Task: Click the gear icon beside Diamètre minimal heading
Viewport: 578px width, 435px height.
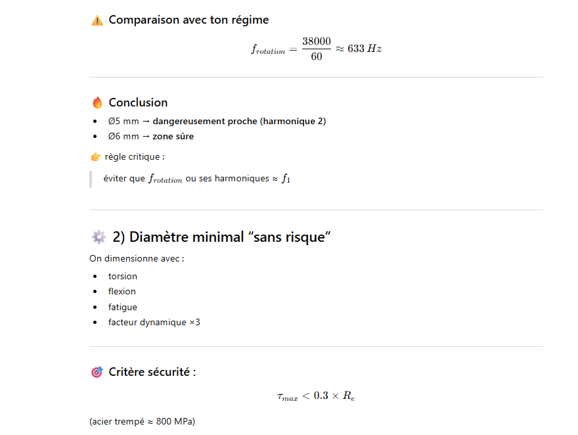Action: click(x=99, y=237)
